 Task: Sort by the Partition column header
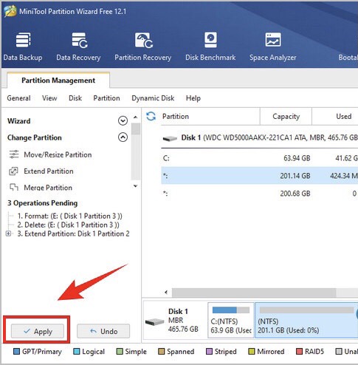tap(210, 116)
